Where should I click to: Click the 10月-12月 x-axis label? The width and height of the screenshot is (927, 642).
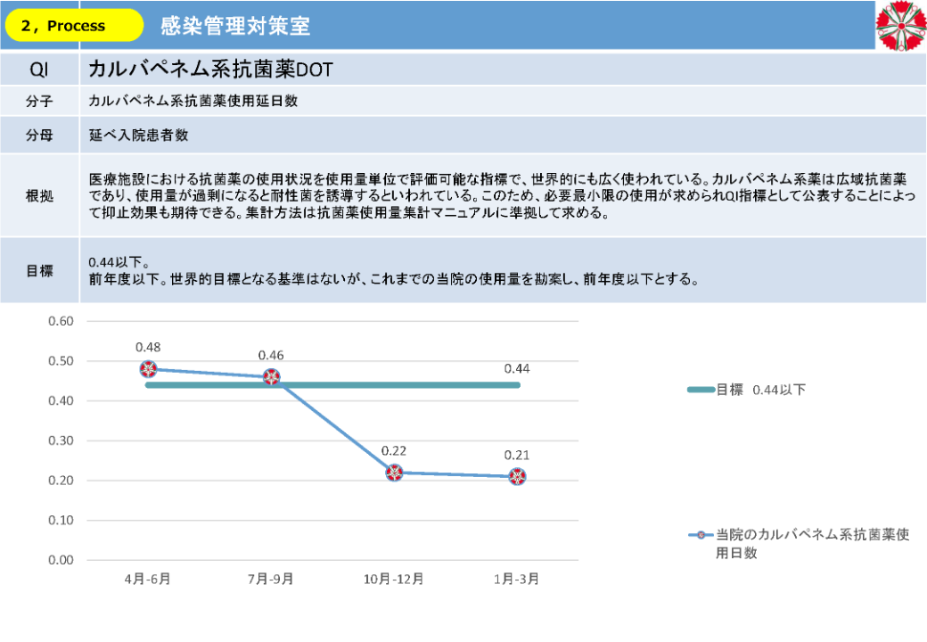click(394, 579)
